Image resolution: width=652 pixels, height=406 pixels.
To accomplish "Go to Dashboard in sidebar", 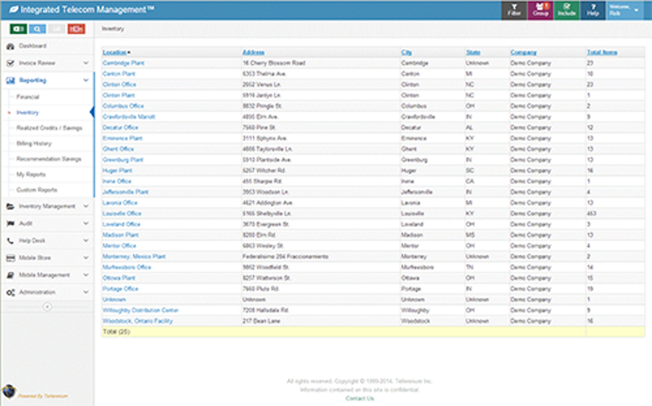I will pyautogui.click(x=33, y=47).
